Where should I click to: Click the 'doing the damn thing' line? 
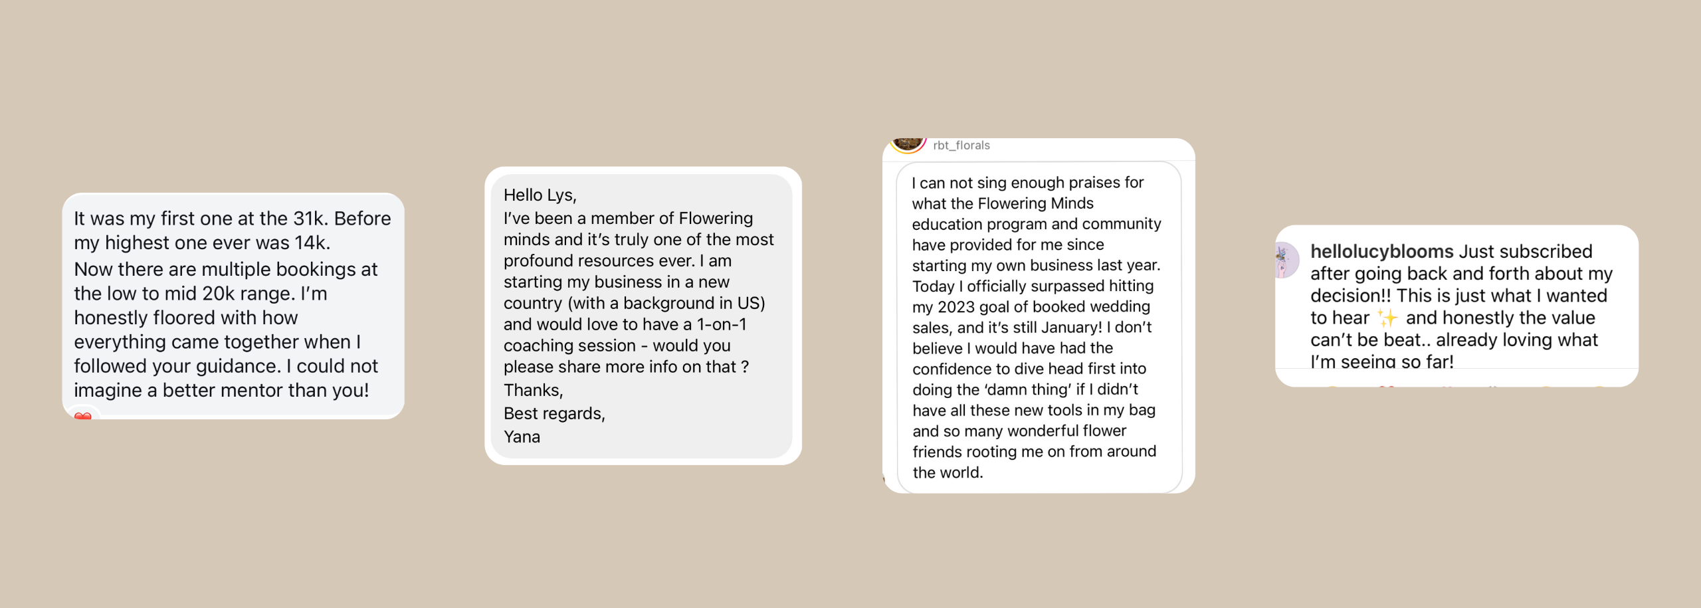tap(1025, 389)
